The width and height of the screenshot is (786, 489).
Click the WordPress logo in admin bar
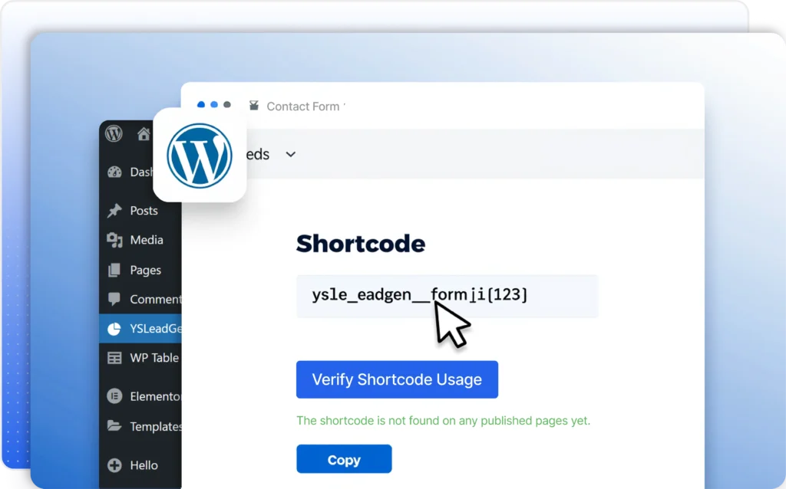[114, 133]
